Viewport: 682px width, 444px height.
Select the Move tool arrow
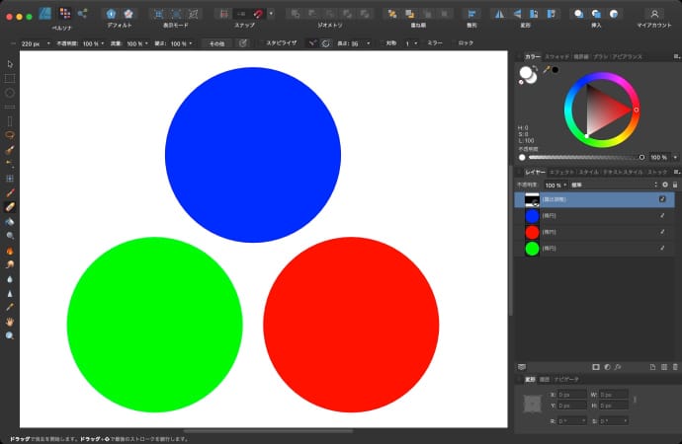[x=10, y=63]
